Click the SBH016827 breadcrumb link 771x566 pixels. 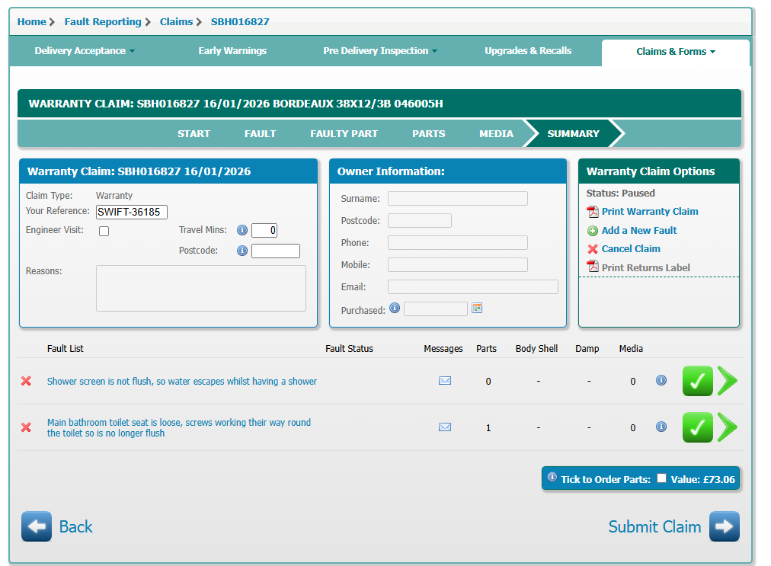[x=240, y=21]
